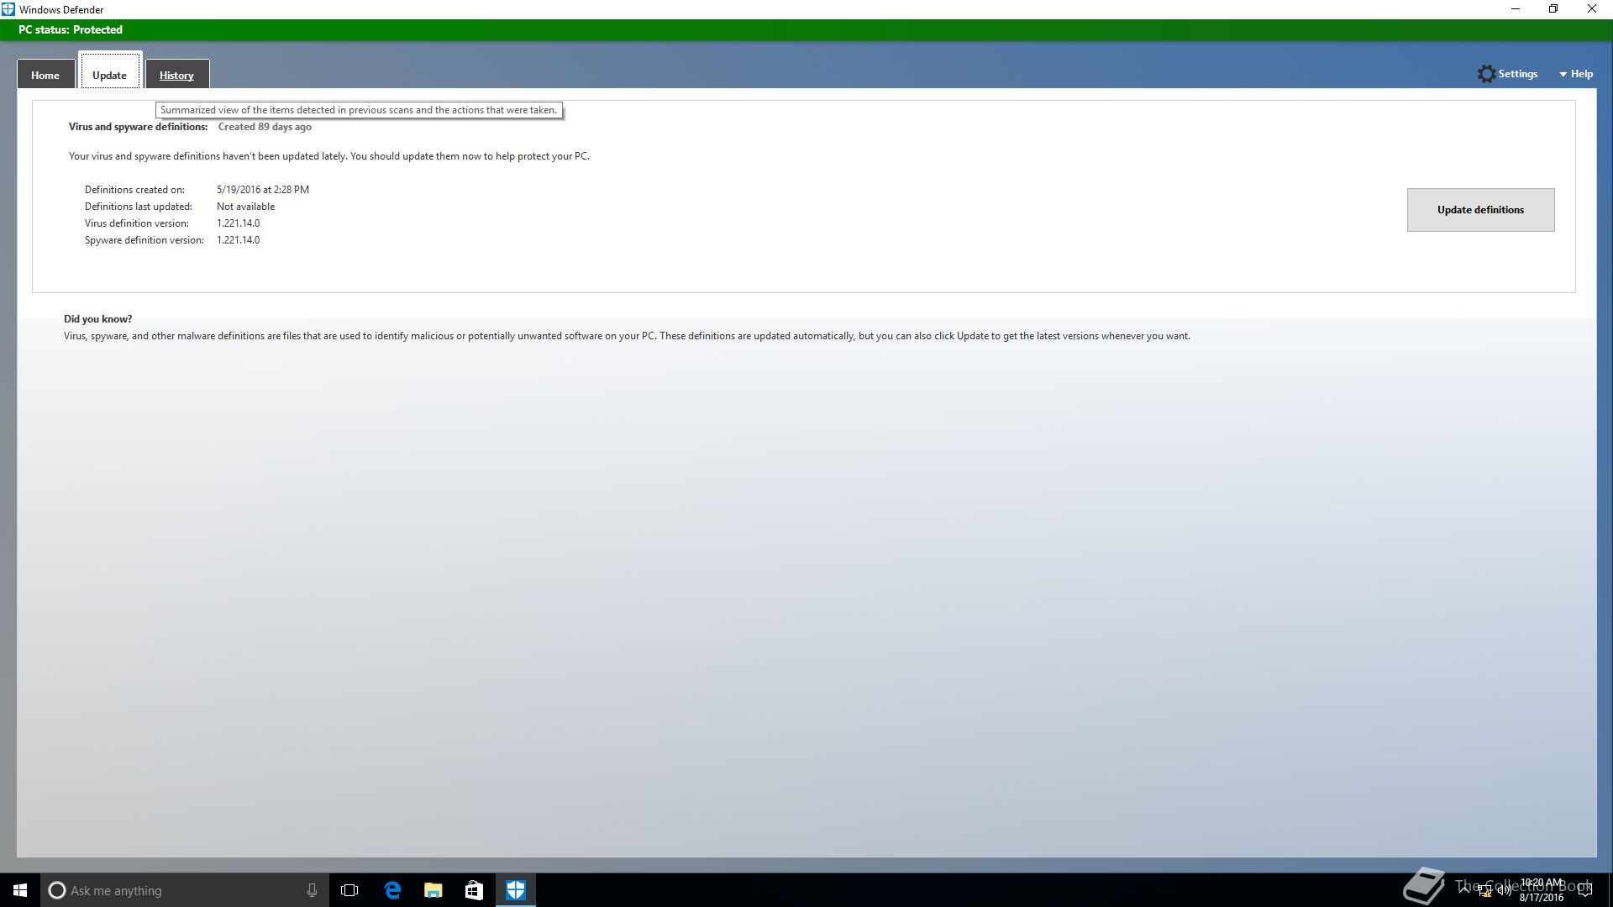The height and width of the screenshot is (907, 1613).
Task: Switch to the Home tab
Action: pos(45,75)
